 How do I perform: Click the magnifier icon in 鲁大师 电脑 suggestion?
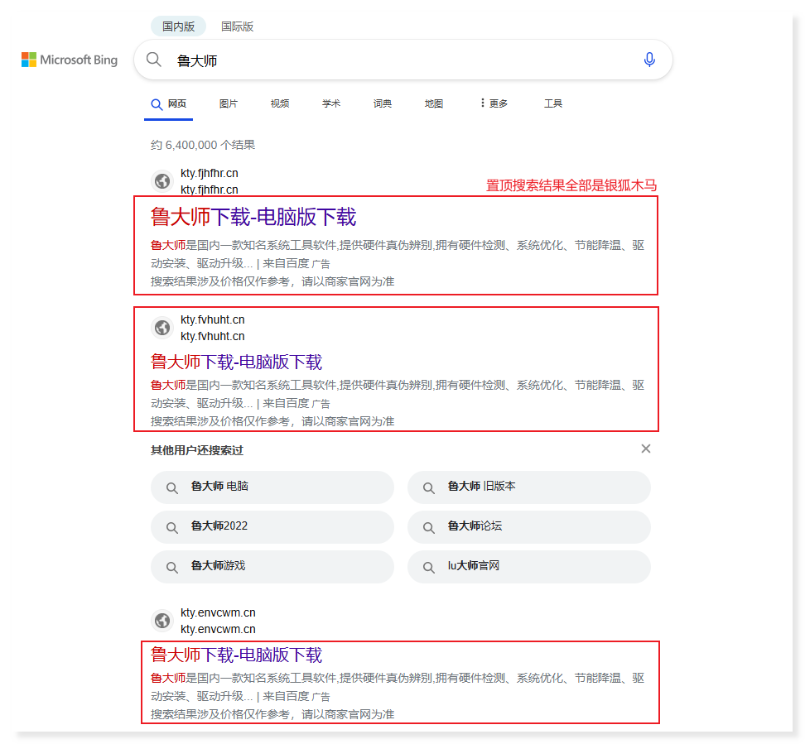coord(171,487)
